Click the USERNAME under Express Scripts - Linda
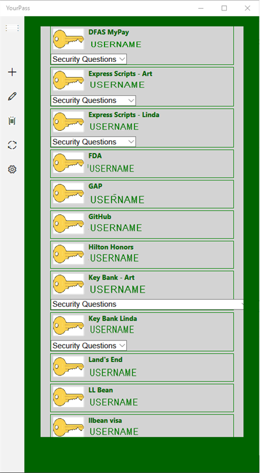260x473 pixels. [114, 127]
